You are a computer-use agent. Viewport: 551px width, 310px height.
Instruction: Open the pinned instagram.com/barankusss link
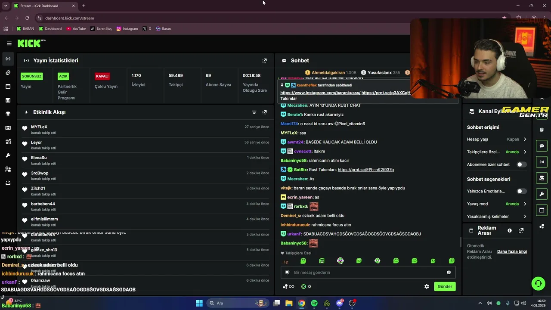[x=320, y=93]
